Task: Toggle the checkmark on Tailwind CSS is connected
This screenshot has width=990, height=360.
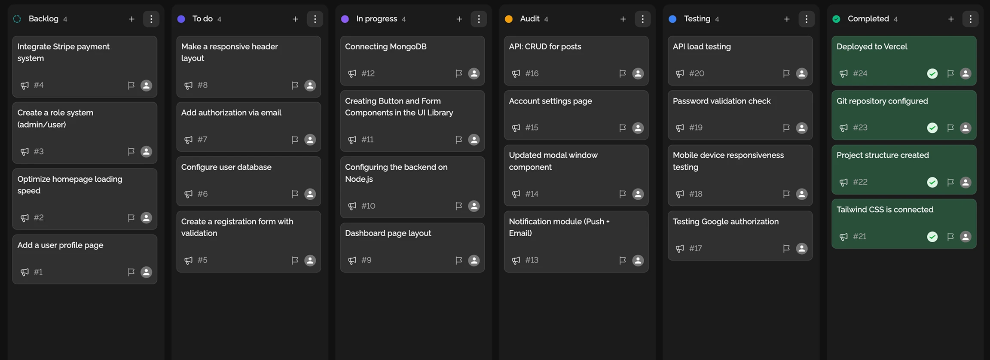Action: pos(932,237)
